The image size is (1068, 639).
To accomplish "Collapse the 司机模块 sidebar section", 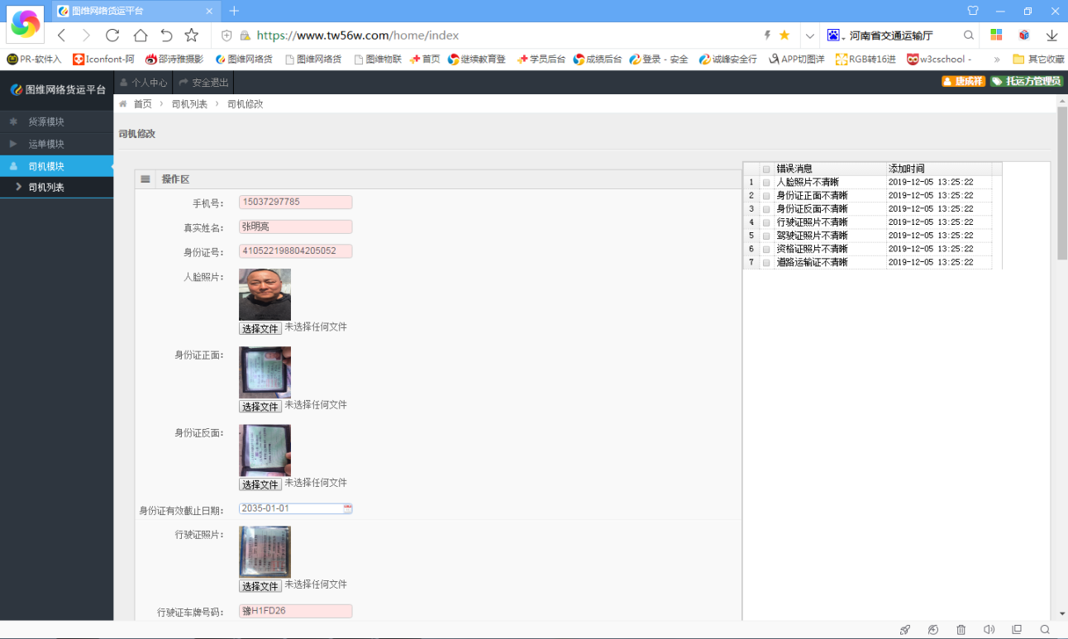I will coord(56,166).
